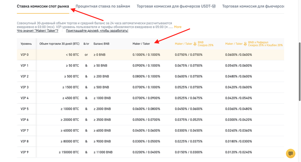Select the VIP 8 row label
Screen dimensions: 301x162
[x=25, y=141]
